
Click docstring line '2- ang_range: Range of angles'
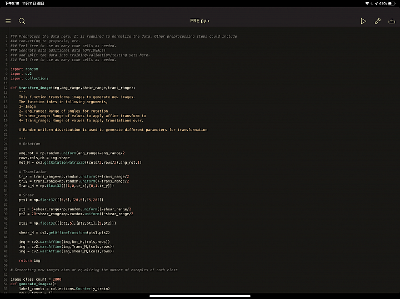63,111
